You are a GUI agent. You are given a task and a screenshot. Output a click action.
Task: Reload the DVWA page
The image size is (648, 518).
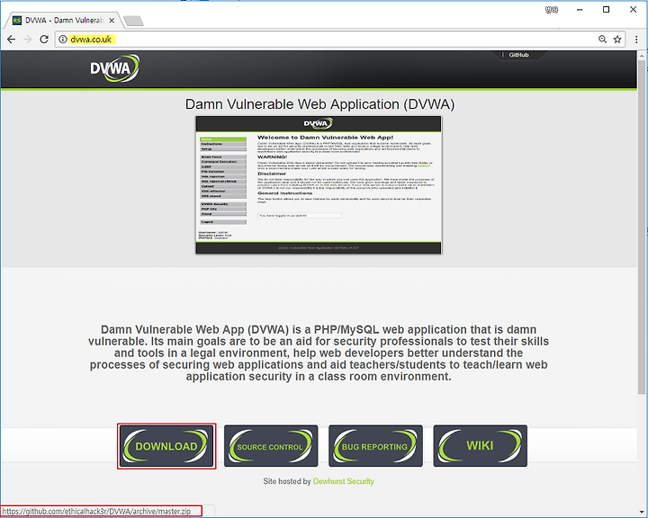click(44, 40)
